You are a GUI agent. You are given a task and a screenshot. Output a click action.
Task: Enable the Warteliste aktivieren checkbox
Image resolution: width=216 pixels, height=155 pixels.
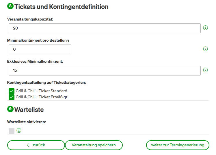point(12,131)
